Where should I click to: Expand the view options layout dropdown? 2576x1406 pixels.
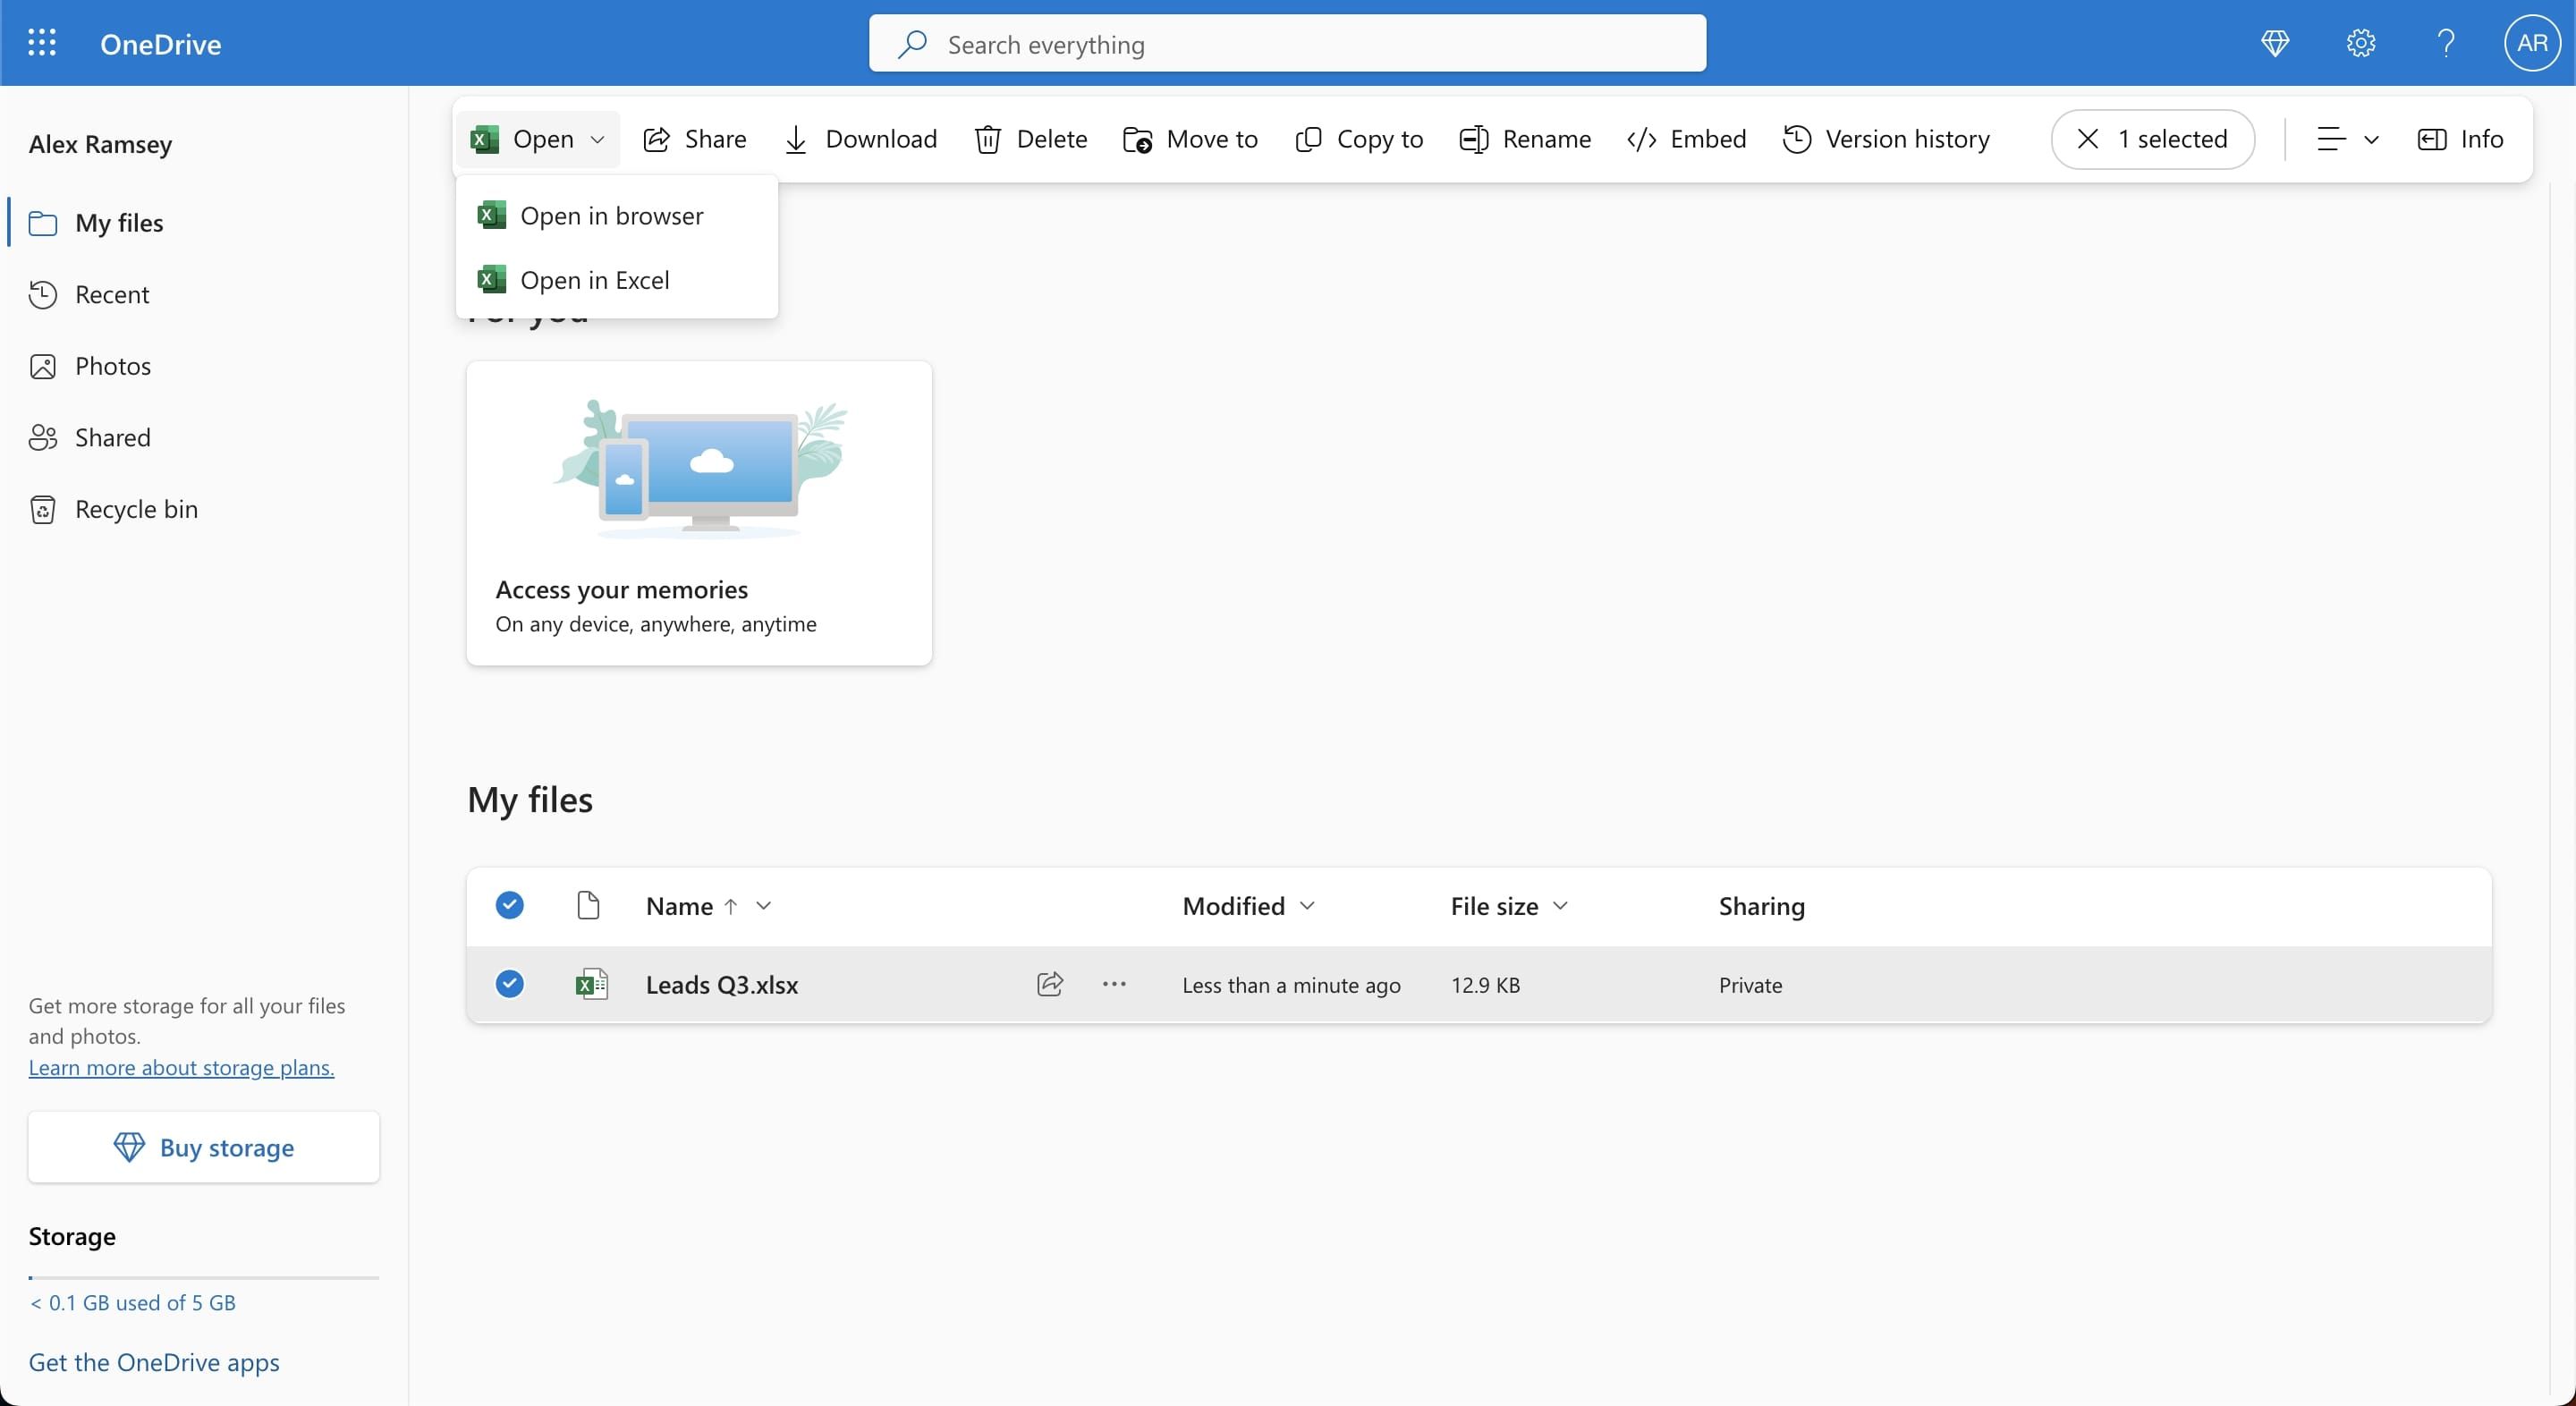tap(2347, 139)
